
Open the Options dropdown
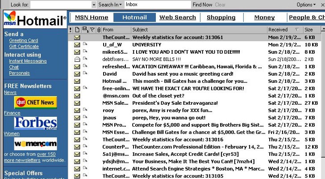click(x=306, y=4)
